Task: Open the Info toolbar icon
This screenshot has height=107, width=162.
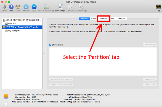Action: (x=11, y=7)
